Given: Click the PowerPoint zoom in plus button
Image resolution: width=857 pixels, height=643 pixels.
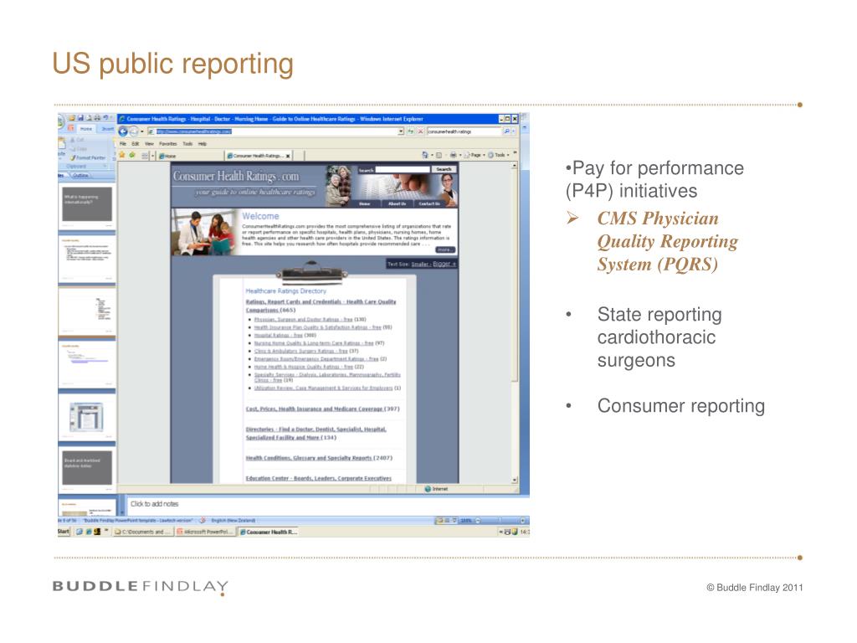Looking at the screenshot, I should coord(523,521).
